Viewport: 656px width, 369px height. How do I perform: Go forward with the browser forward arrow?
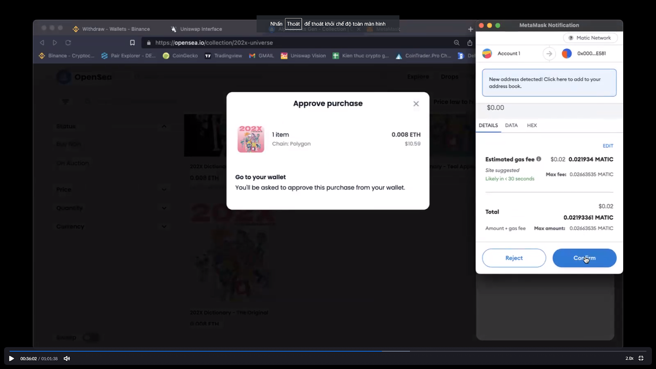click(55, 43)
